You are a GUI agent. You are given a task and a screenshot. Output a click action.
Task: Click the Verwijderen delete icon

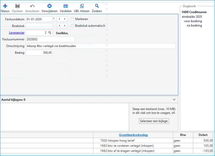point(49,6)
